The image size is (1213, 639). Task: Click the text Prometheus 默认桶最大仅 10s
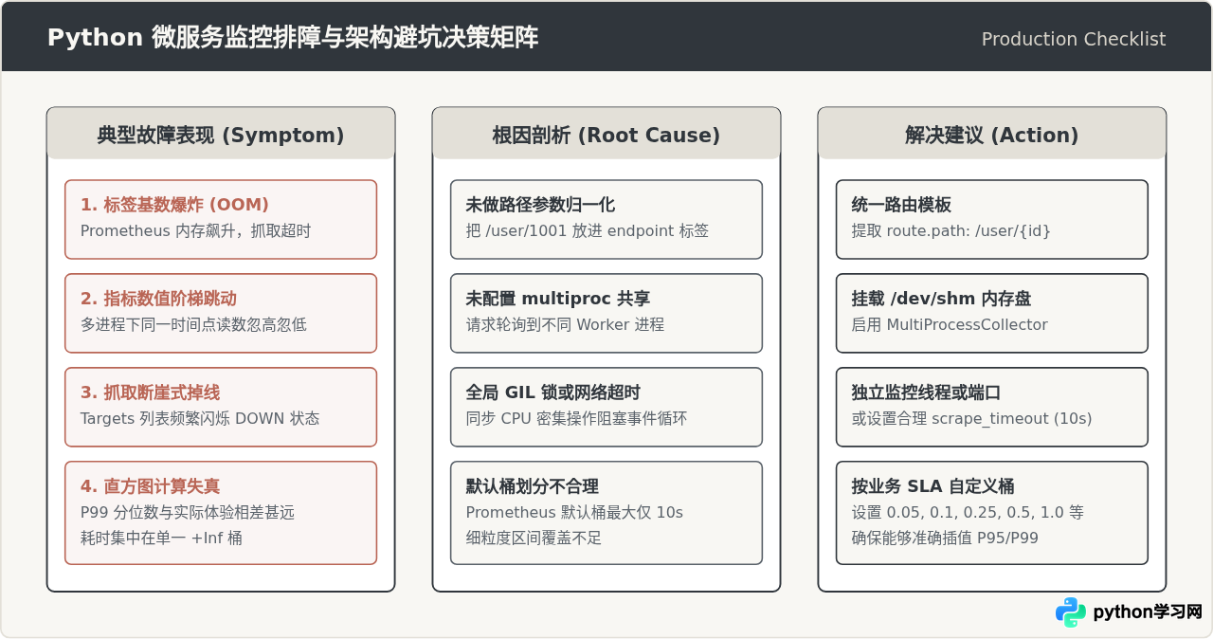coord(574,512)
